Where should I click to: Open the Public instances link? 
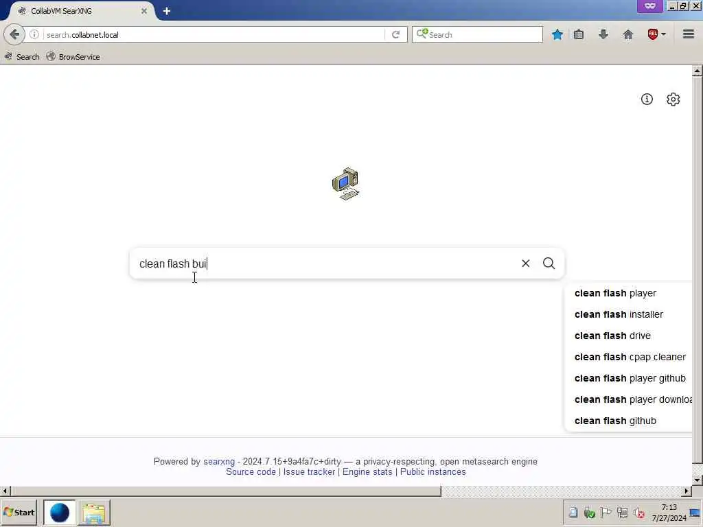point(433,472)
